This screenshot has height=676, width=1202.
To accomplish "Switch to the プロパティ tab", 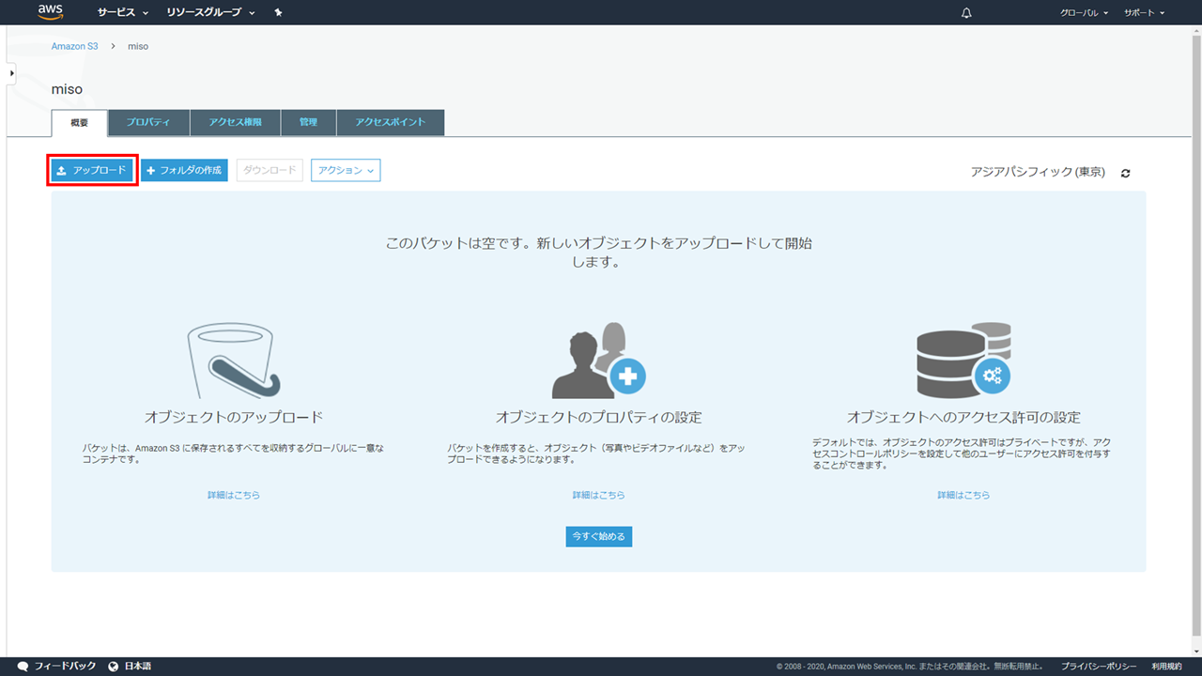I will [148, 122].
